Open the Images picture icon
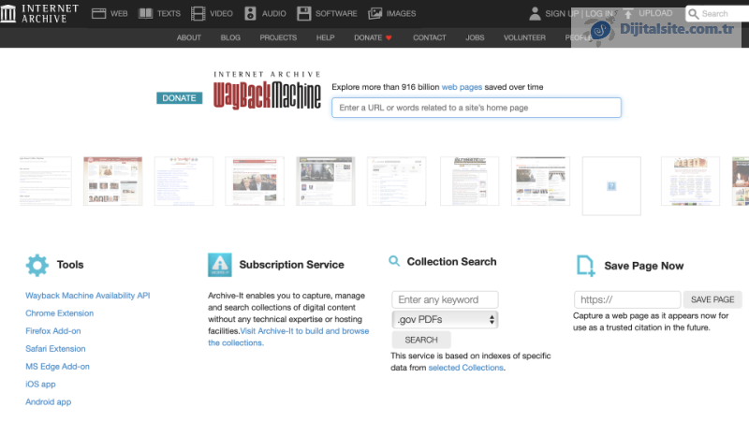This screenshot has width=749, height=421. point(374,13)
